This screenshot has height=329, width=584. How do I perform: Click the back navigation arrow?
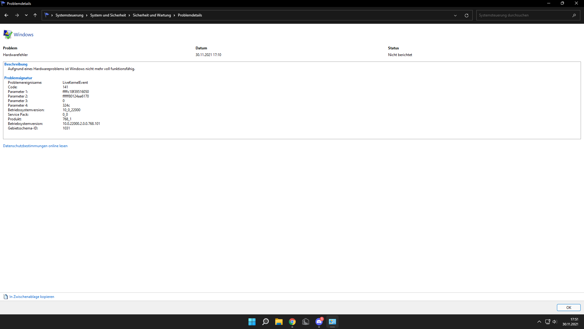click(x=6, y=15)
